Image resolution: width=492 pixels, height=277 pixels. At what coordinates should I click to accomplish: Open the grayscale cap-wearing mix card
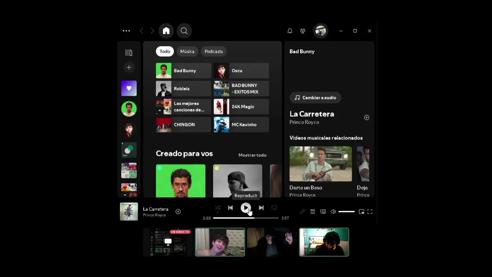(x=238, y=181)
